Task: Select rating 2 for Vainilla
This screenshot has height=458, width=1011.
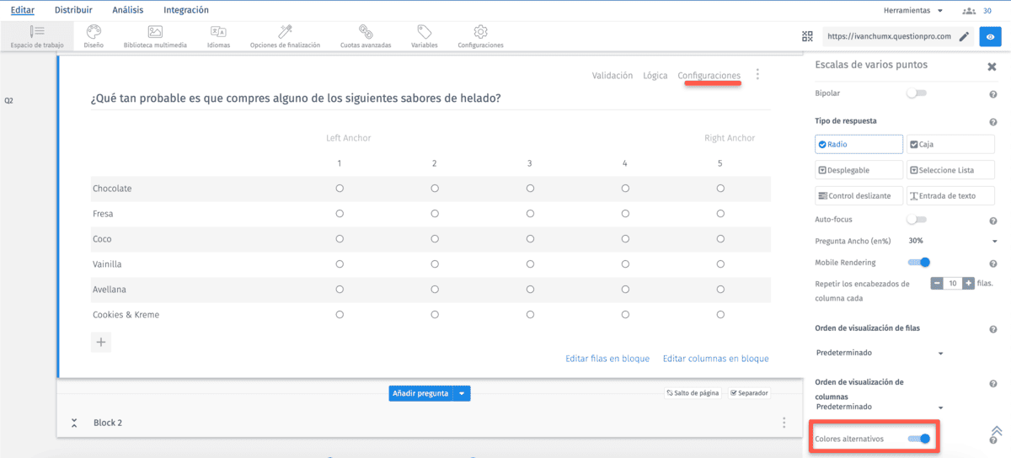Action: [x=435, y=264]
